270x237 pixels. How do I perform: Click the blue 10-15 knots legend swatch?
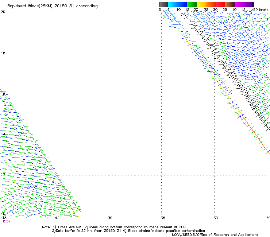point(182,4)
